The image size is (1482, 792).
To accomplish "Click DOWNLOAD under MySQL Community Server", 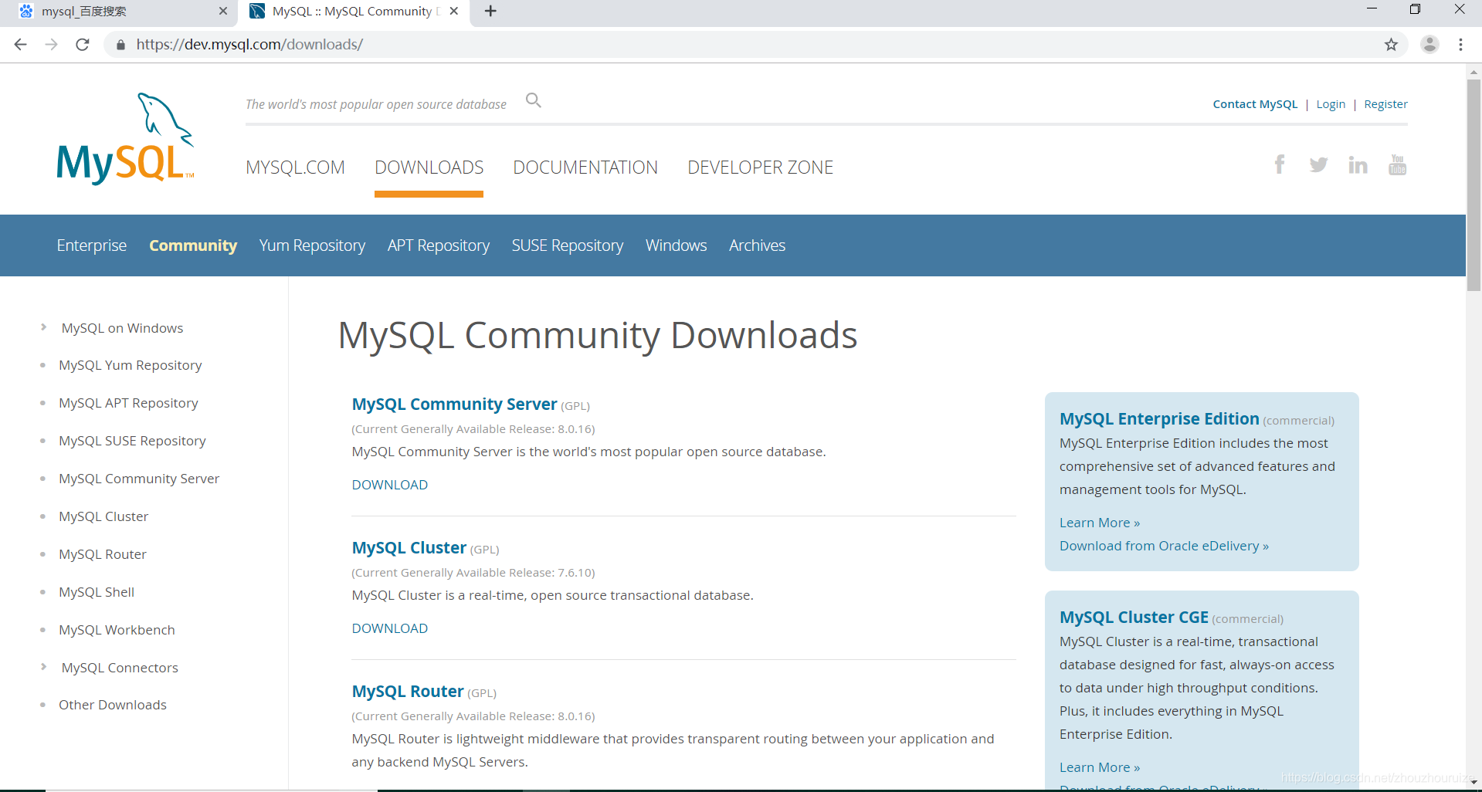I will pos(389,485).
